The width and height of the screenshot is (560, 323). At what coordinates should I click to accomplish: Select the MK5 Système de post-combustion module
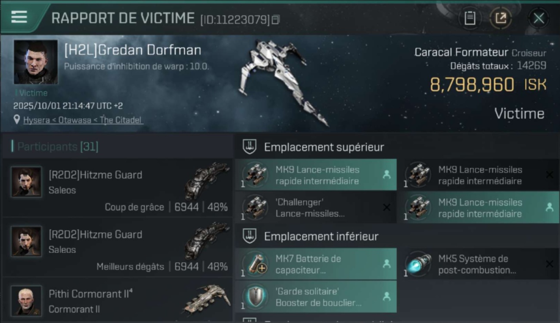point(478,264)
